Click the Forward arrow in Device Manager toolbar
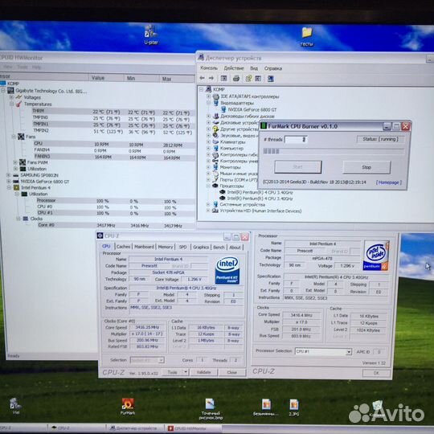 pyautogui.click(x=211, y=78)
